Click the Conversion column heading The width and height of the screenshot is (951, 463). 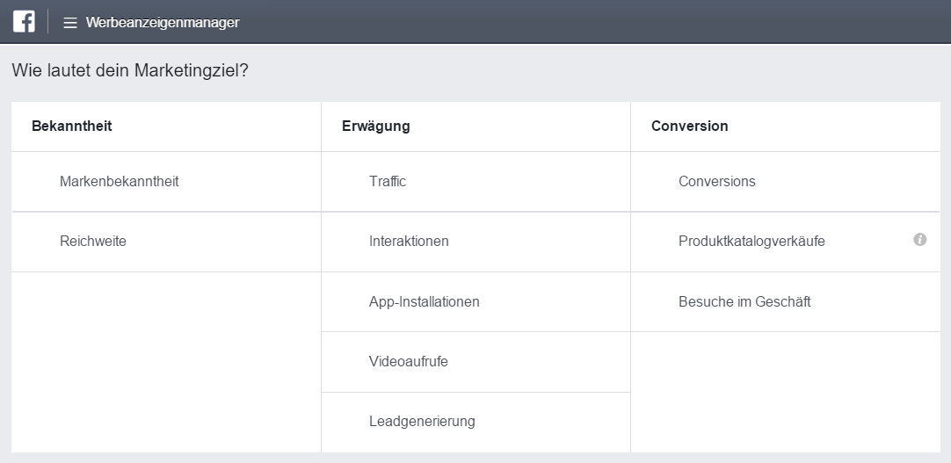689,126
